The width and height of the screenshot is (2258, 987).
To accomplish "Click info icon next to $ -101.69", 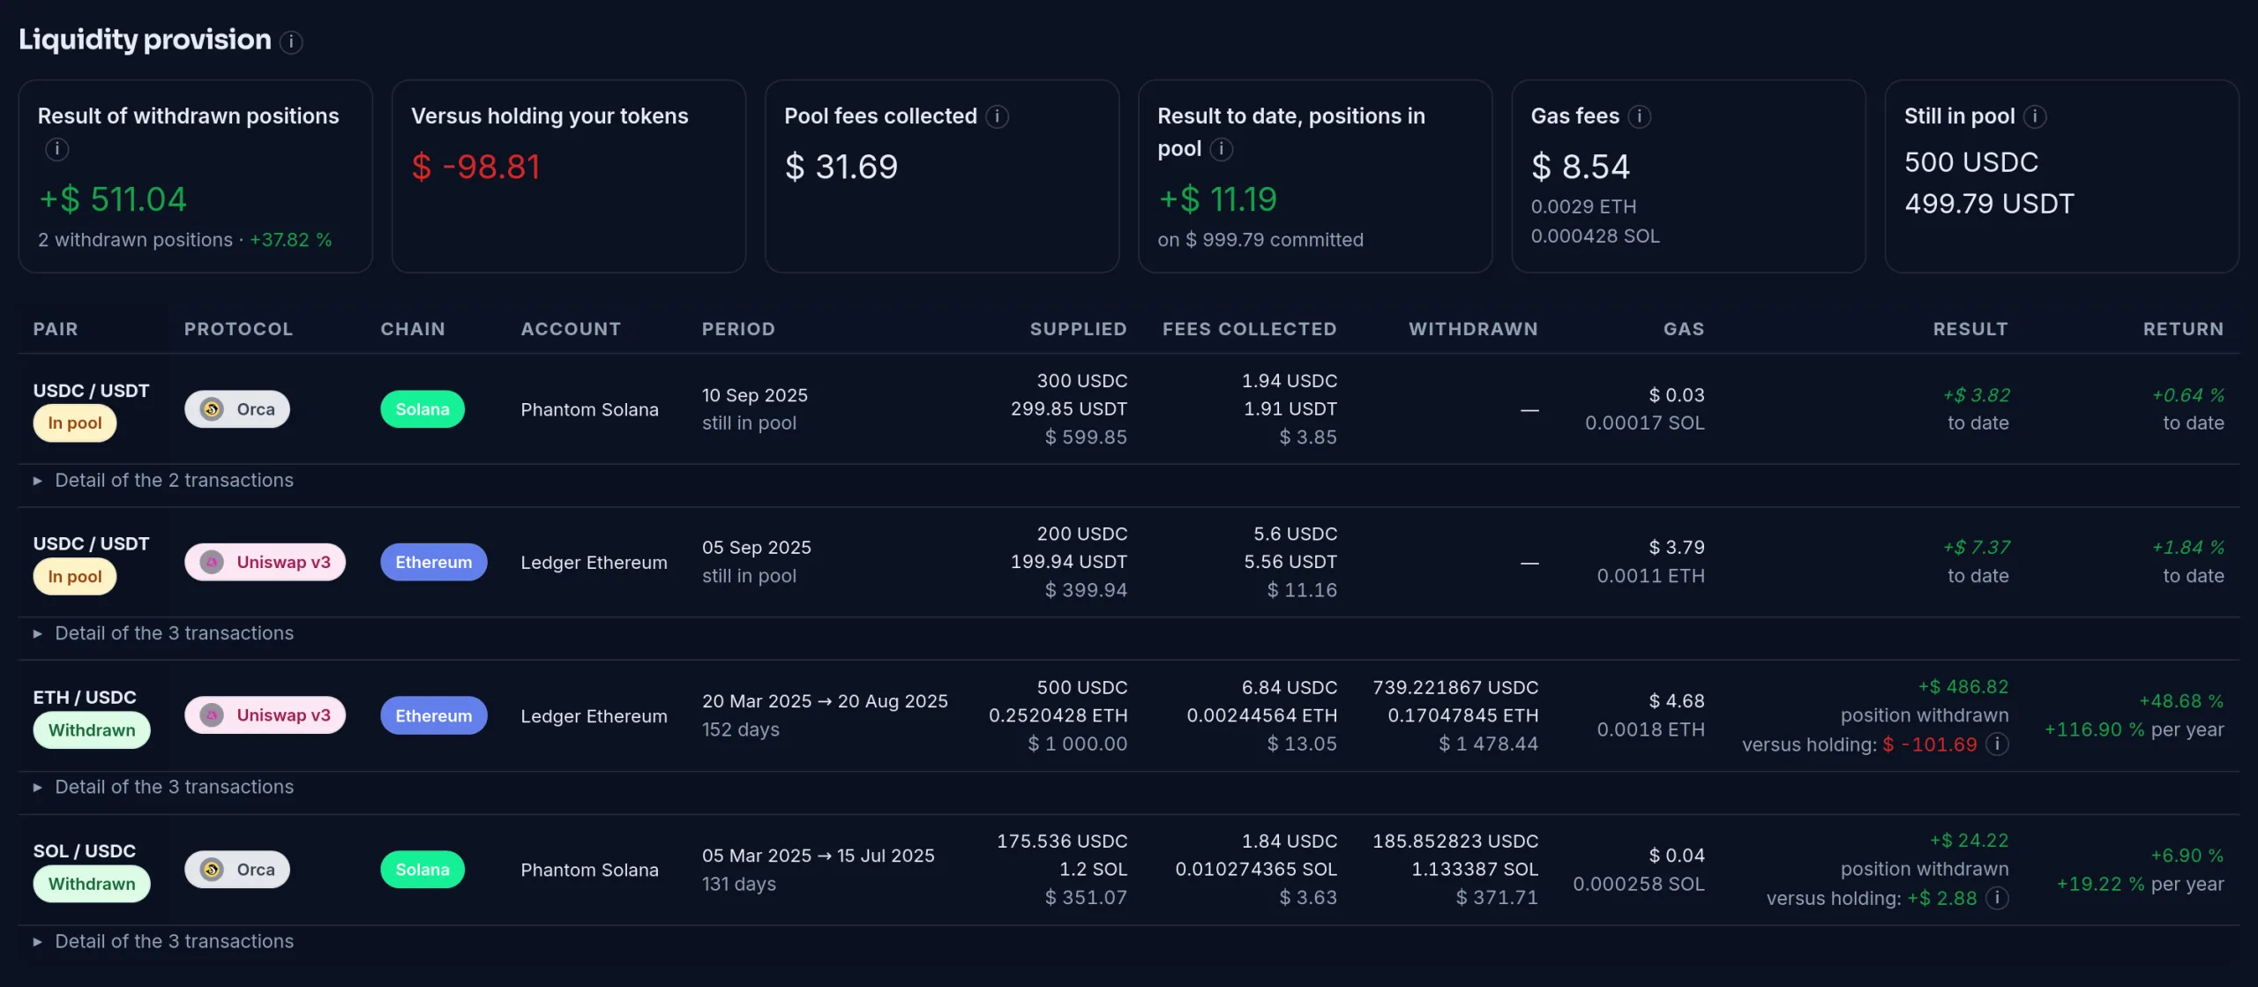I will pyautogui.click(x=1997, y=744).
